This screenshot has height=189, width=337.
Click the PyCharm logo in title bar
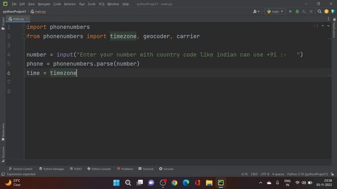5,4
